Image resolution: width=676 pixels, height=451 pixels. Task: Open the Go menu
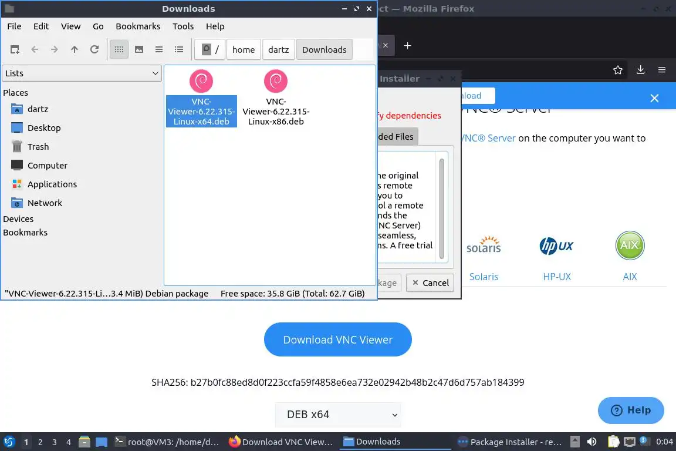(x=99, y=26)
